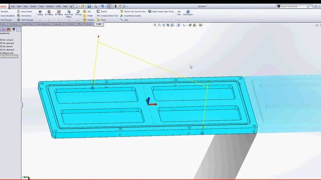Start a new Sketch
The image size is (321, 180).
(102, 11)
